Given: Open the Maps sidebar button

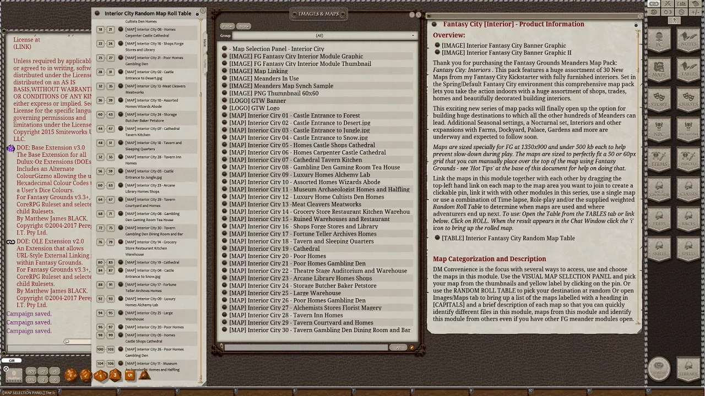Looking at the screenshot, I should [659, 70].
